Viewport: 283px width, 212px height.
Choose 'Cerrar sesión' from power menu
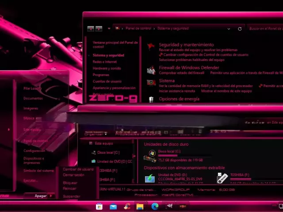coord(73,175)
